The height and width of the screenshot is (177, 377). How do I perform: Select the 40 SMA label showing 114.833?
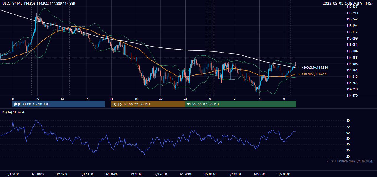[312, 74]
